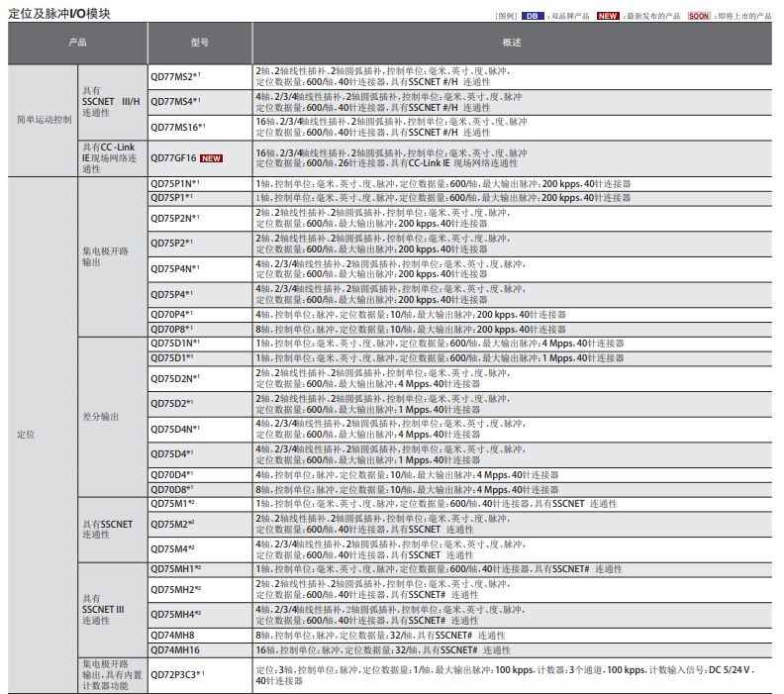Viewport: 784px width, 694px height.
Task: Click the 具有SSCNET 连通性 subcategory cell
Action: tap(113, 530)
